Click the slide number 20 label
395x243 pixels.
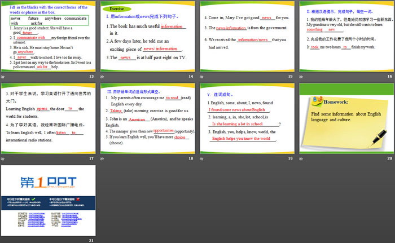(x=389, y=158)
